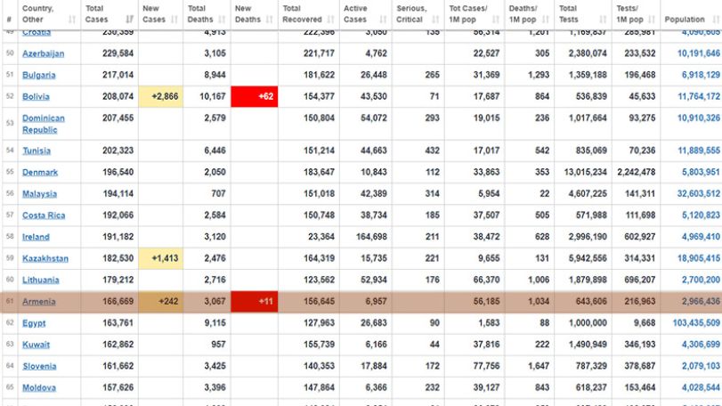Sort table by Total Deaths icon
The width and height of the screenshot is (722, 406).
click(222, 20)
